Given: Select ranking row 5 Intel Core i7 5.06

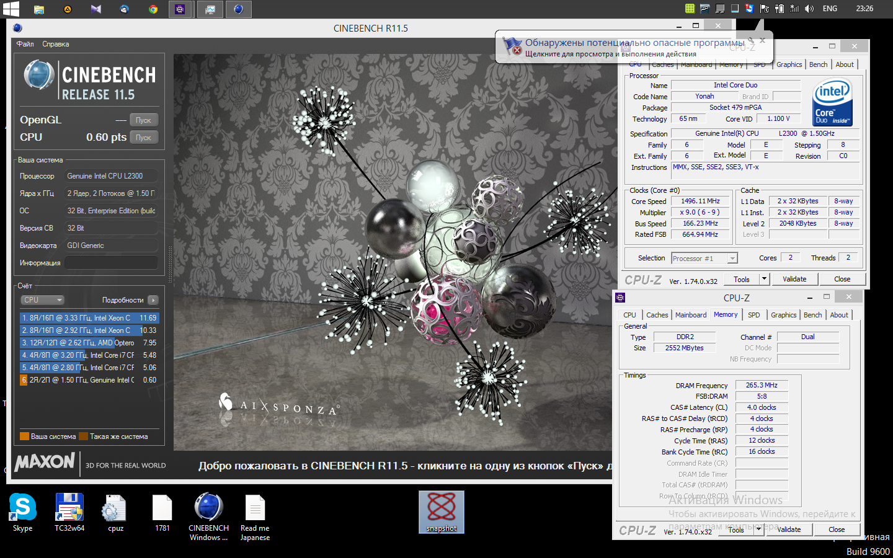Looking at the screenshot, I should [90, 368].
